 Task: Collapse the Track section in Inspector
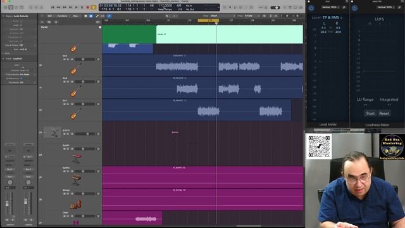point(3,59)
